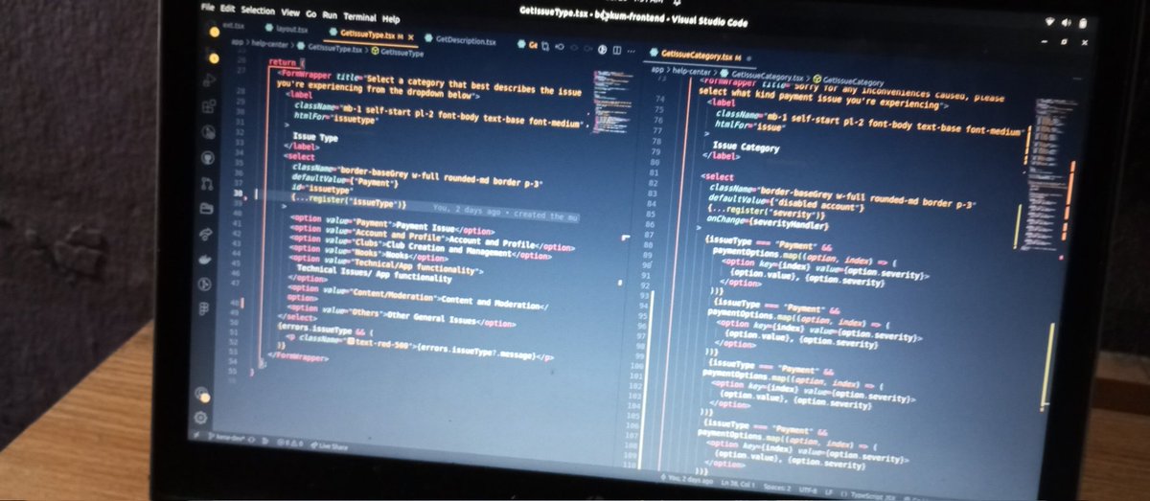Viewport: 1150px width, 501px height.
Task: Open the Go menu
Action: point(311,14)
